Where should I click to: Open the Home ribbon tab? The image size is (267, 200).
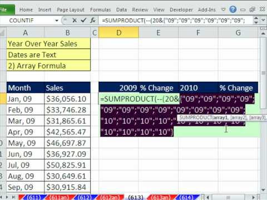click(26, 10)
